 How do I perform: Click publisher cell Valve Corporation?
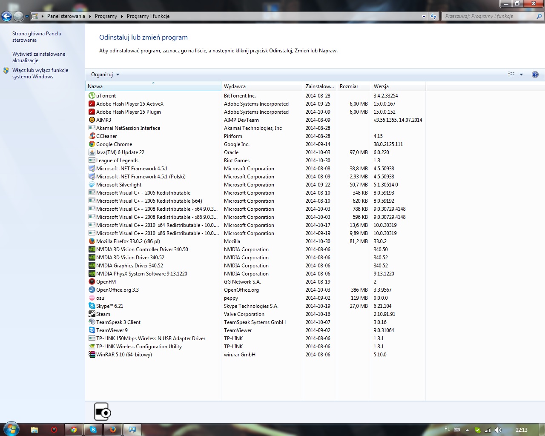click(x=244, y=314)
